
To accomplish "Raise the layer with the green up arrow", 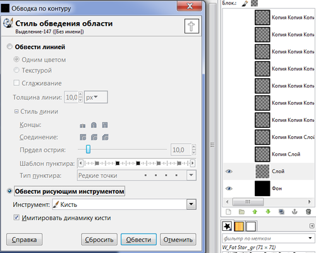I will [x=255, y=211].
